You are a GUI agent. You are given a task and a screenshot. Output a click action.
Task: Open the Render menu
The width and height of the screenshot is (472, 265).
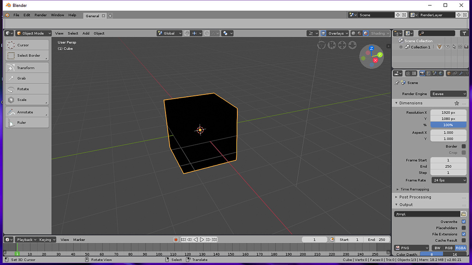coord(41,15)
